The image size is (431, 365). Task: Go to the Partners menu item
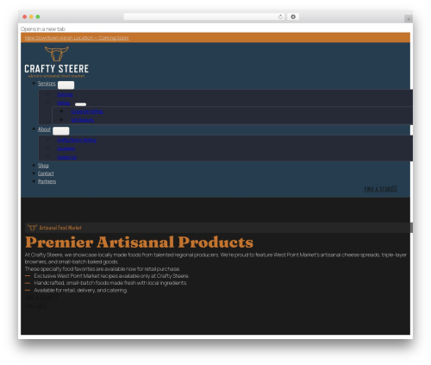[47, 181]
